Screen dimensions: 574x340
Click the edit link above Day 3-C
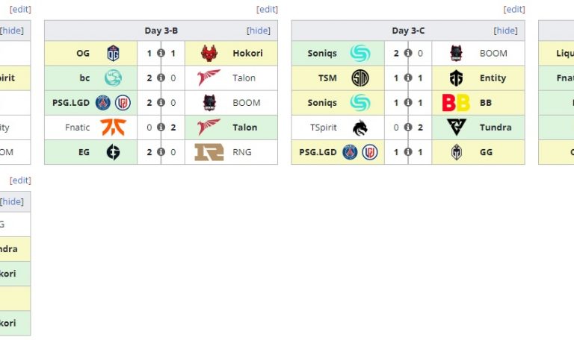(x=514, y=10)
